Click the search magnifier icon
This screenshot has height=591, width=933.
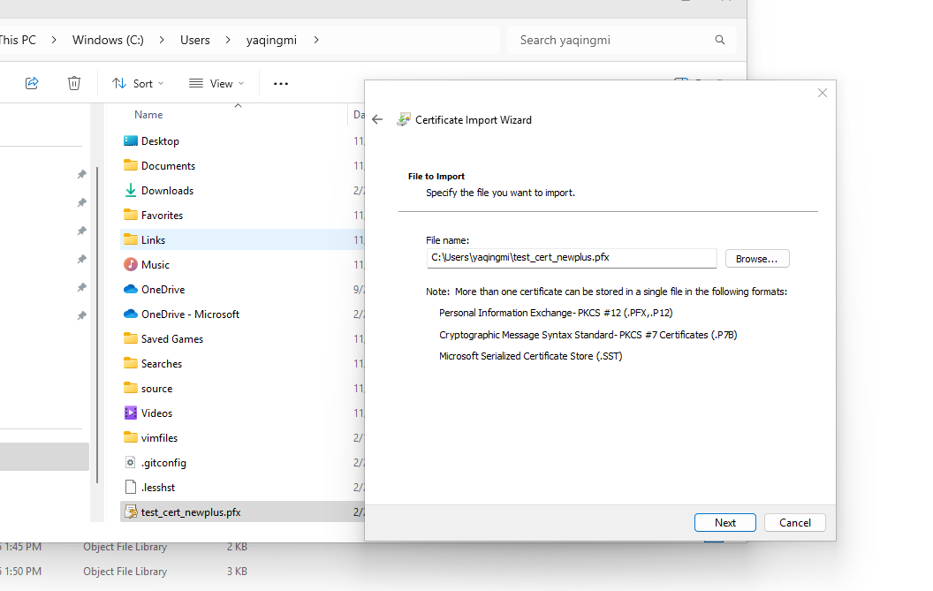point(721,40)
